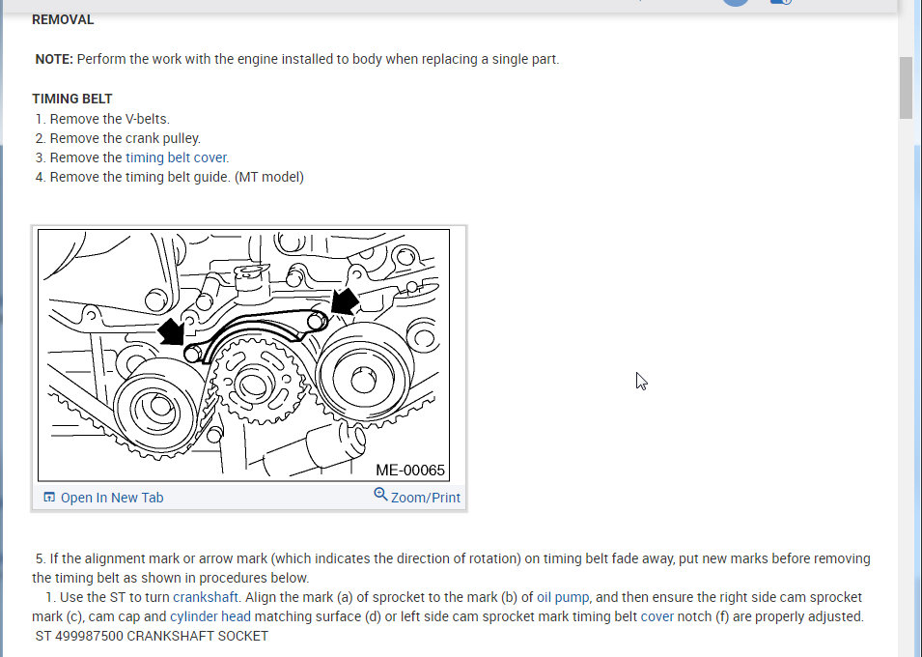Click the vertical scrollbar thumb
The width and height of the screenshot is (922, 657).
coord(906,88)
